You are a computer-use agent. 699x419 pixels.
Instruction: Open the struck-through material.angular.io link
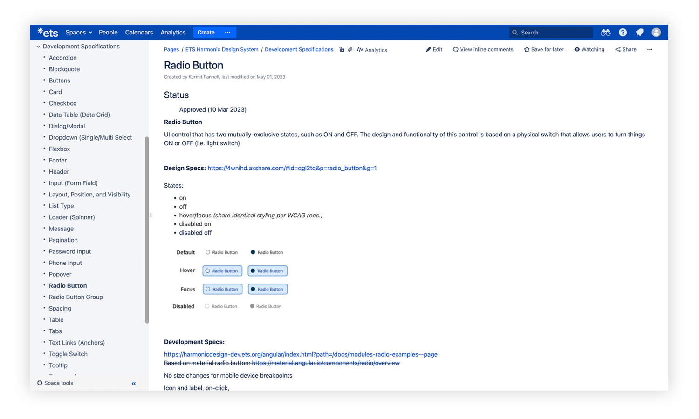(x=326, y=363)
